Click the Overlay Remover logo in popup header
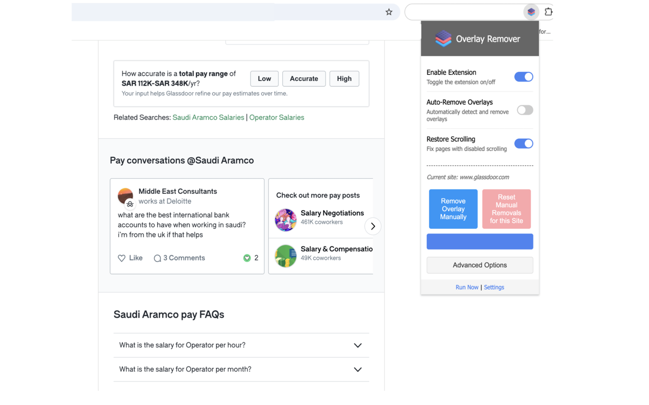 tap(443, 38)
